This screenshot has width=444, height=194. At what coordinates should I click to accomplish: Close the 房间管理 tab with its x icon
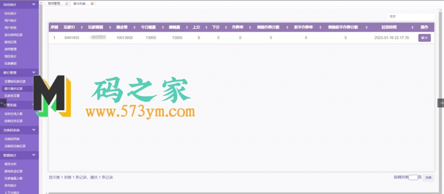click(x=66, y=3)
